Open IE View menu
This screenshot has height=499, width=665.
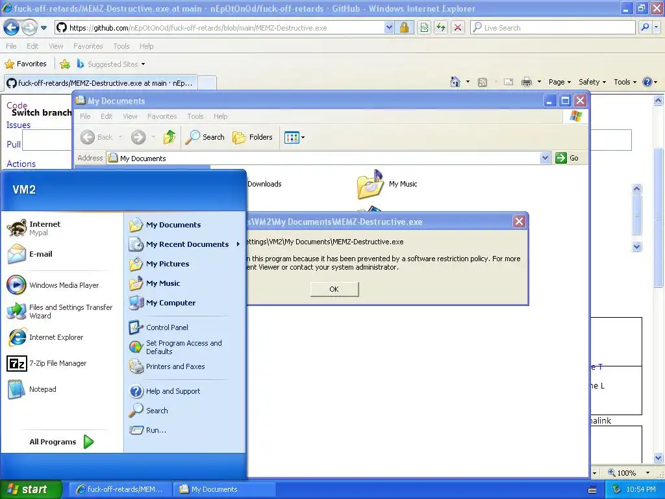(x=56, y=46)
